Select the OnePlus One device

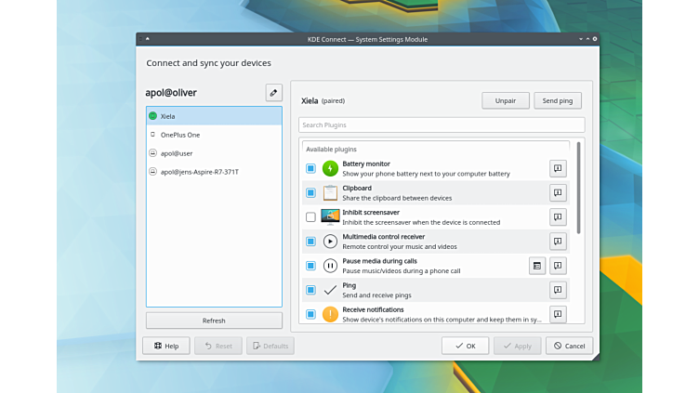(180, 135)
